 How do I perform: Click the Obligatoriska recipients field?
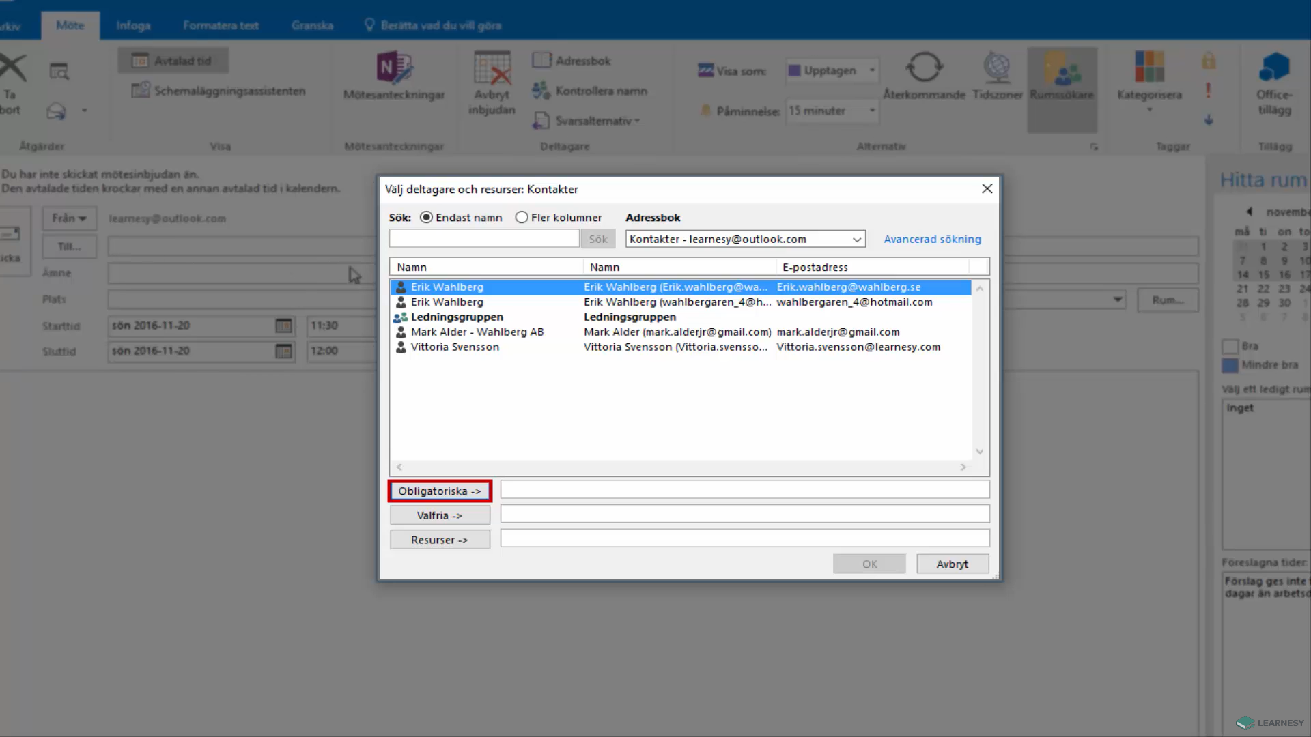(745, 489)
